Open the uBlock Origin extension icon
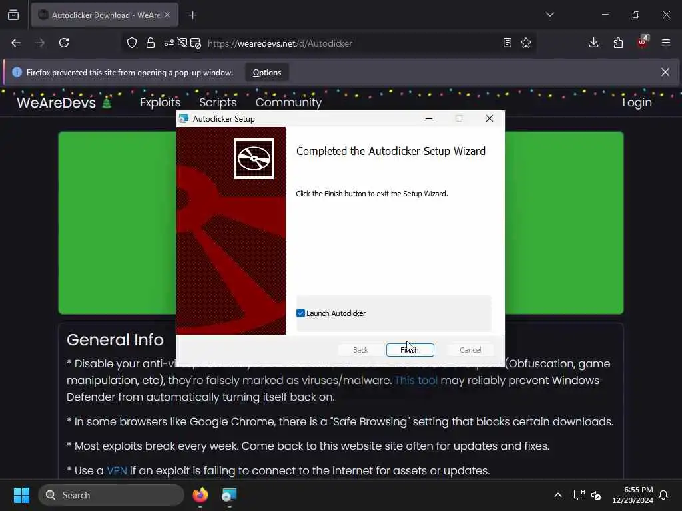 click(643, 42)
